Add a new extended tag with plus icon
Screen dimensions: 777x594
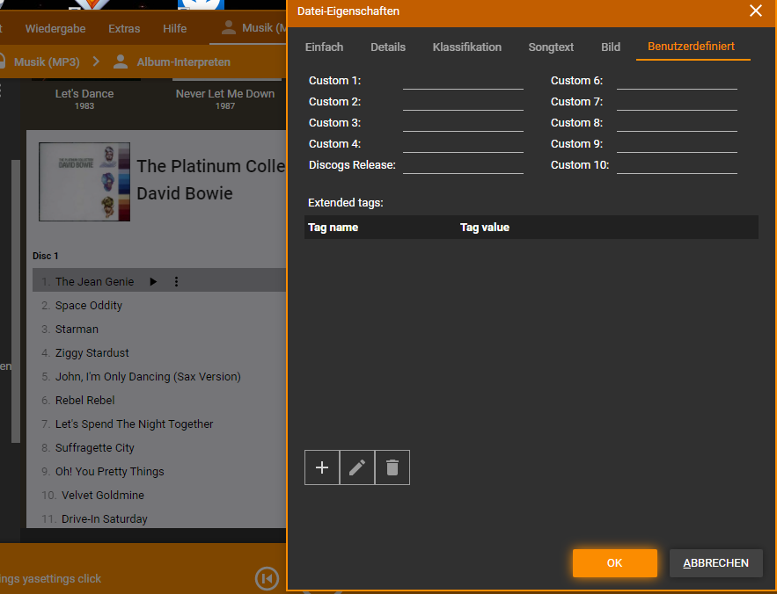[x=322, y=467]
